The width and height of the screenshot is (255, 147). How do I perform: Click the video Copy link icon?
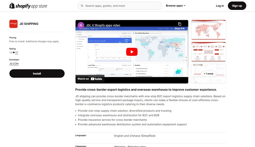[179, 24]
